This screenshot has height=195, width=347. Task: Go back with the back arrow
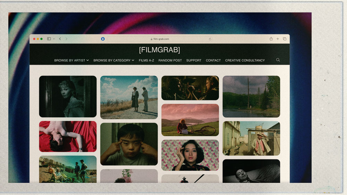coord(60,39)
